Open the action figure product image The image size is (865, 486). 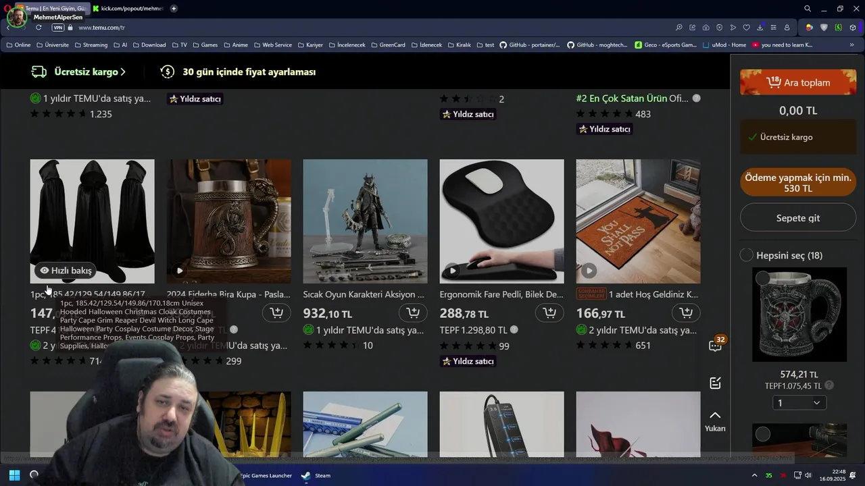[x=365, y=221]
